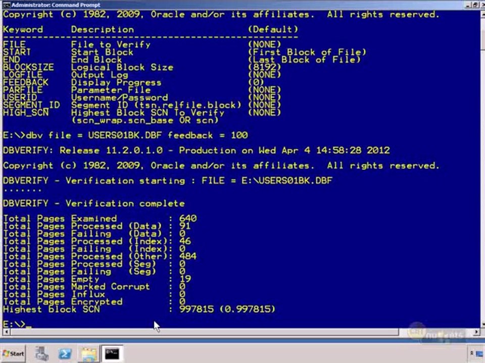Select the Command Prompt taskbar button

(112, 353)
